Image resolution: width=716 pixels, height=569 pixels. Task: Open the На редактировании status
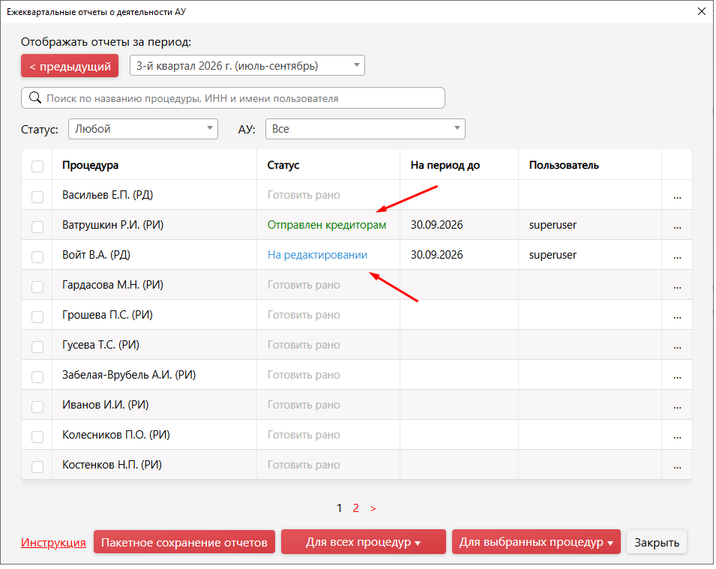tap(317, 256)
